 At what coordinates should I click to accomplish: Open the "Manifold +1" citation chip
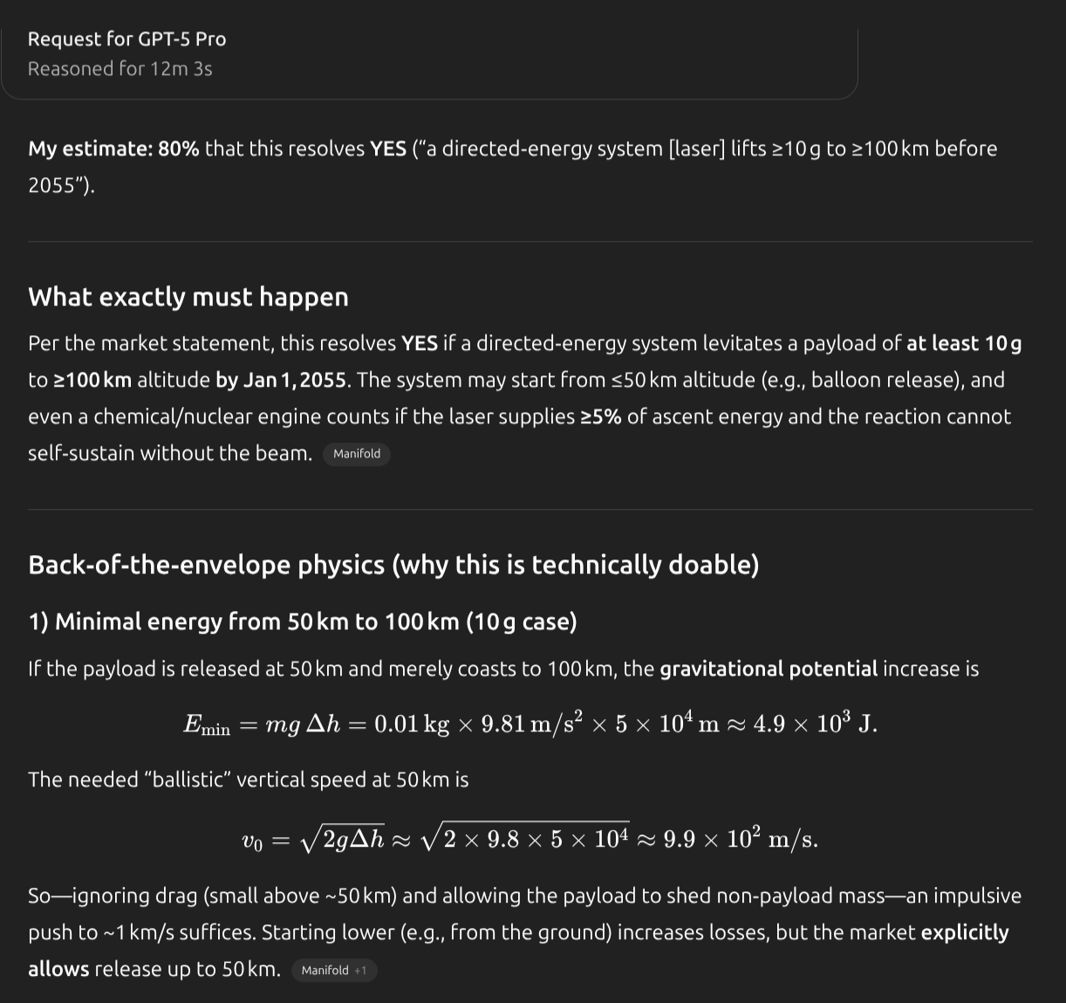(333, 971)
